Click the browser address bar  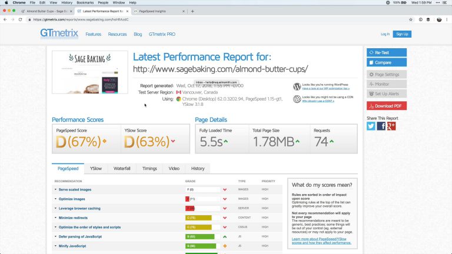coord(216,19)
